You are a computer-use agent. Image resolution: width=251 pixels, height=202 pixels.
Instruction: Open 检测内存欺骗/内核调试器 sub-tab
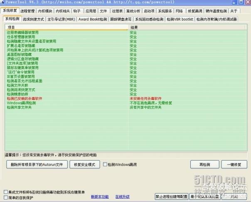[x=217, y=19]
